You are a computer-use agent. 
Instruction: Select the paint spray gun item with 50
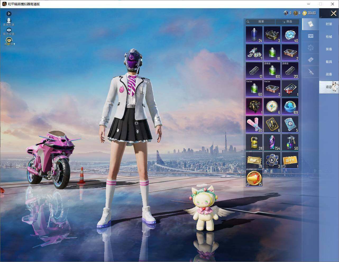click(290, 142)
